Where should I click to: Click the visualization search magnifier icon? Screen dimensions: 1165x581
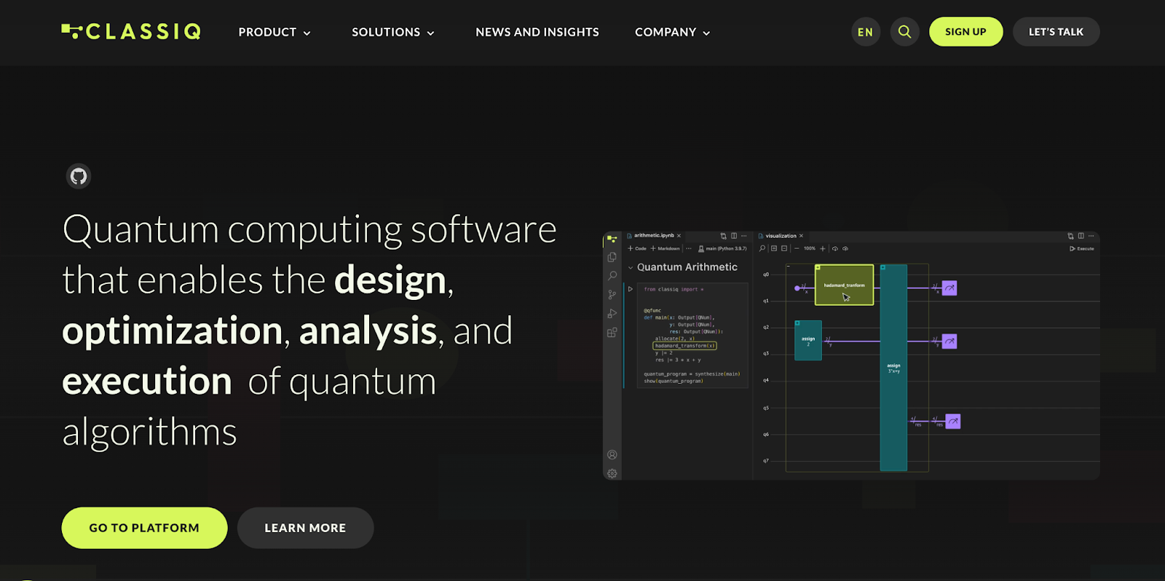(762, 248)
